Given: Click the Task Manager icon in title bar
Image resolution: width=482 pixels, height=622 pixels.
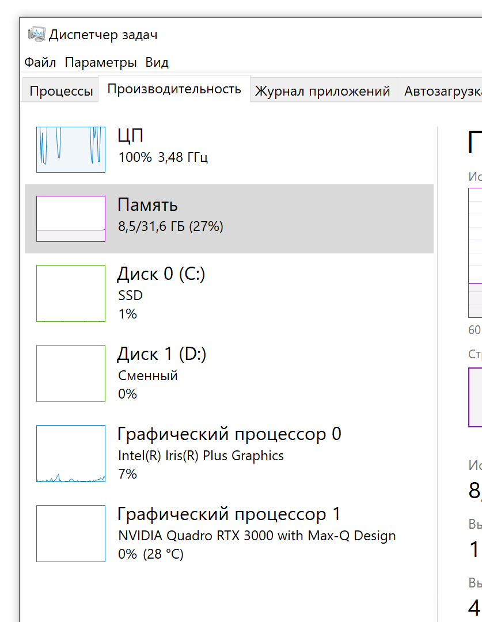Looking at the screenshot, I should [37, 34].
